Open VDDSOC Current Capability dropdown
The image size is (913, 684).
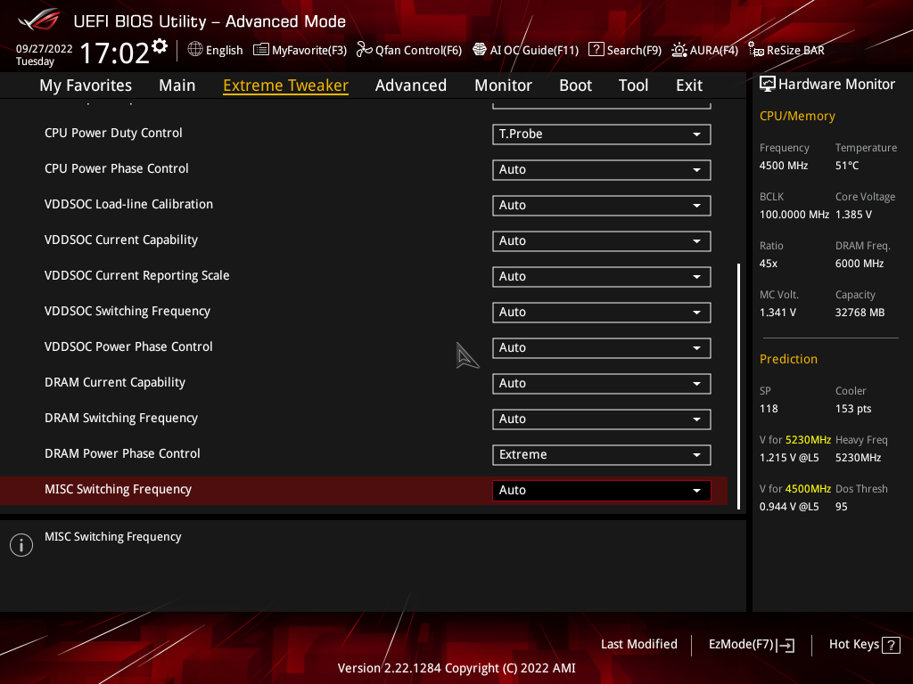[x=602, y=241]
